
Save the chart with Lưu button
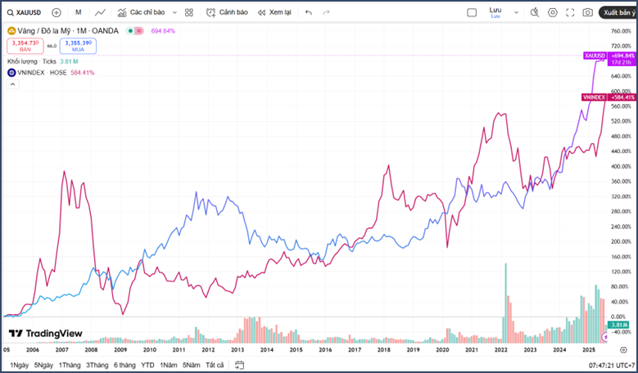[495, 12]
